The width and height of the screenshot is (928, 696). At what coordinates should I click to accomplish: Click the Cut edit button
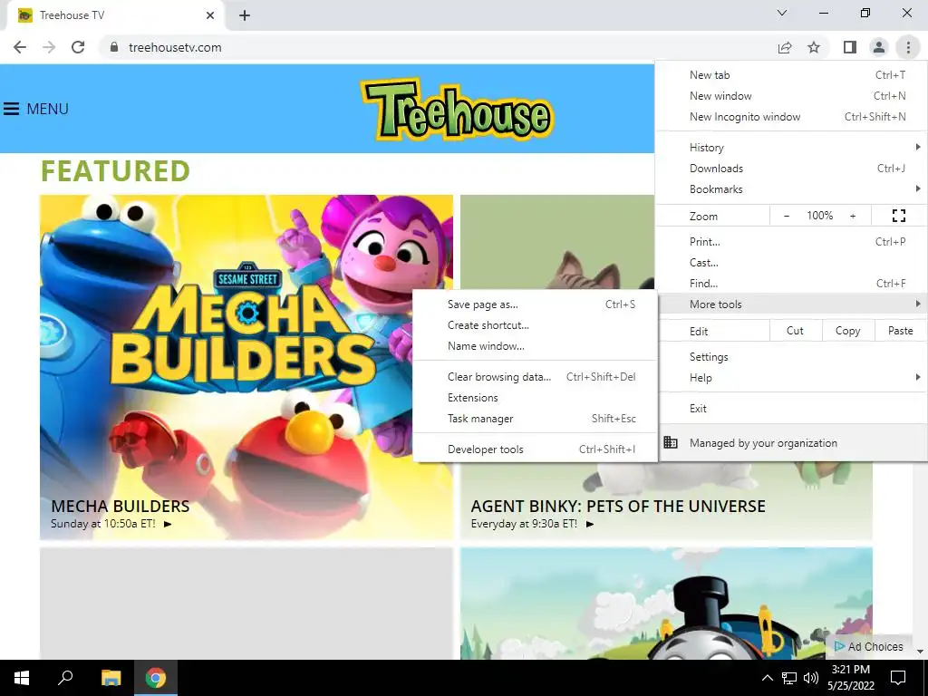pos(796,331)
